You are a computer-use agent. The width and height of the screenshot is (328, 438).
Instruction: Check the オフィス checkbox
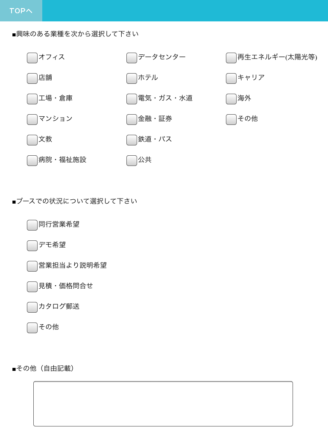pos(32,58)
